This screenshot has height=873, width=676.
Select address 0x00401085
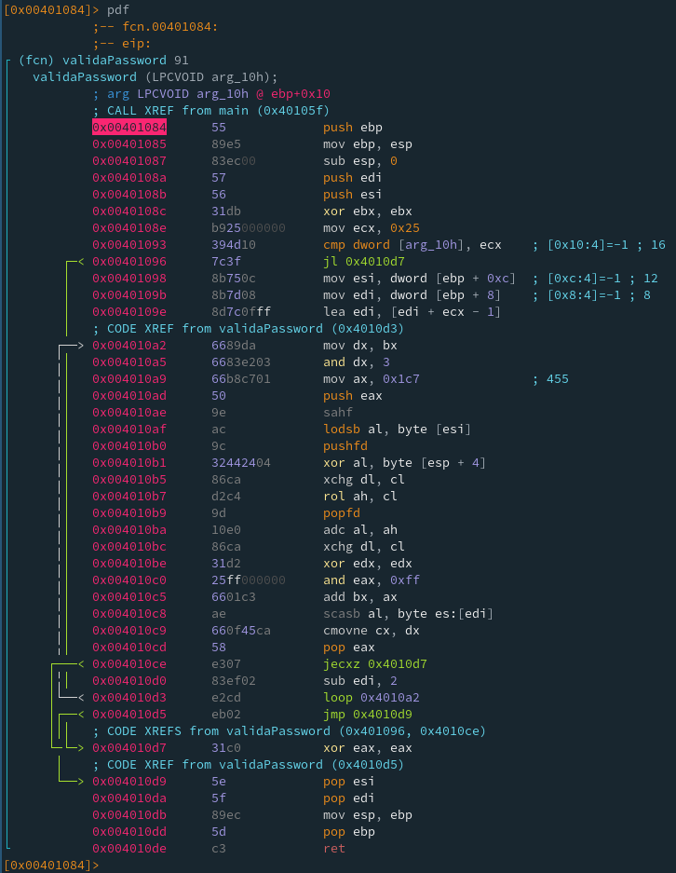coord(129,144)
